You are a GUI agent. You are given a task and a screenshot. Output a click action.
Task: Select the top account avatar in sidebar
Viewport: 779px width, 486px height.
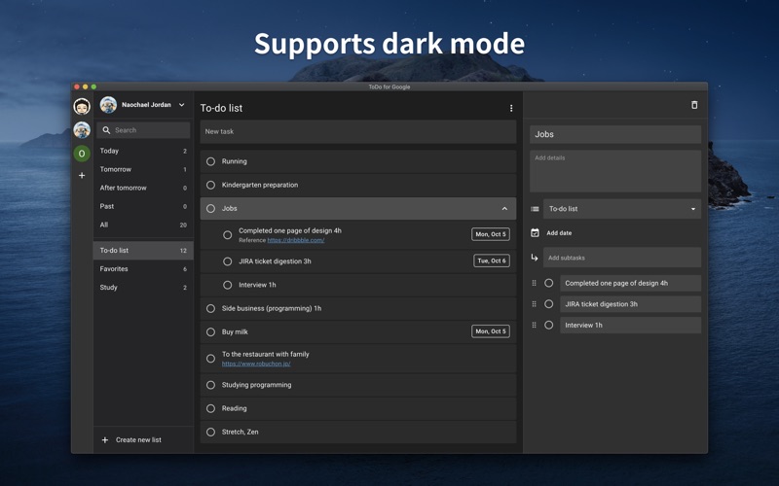pyautogui.click(x=82, y=106)
